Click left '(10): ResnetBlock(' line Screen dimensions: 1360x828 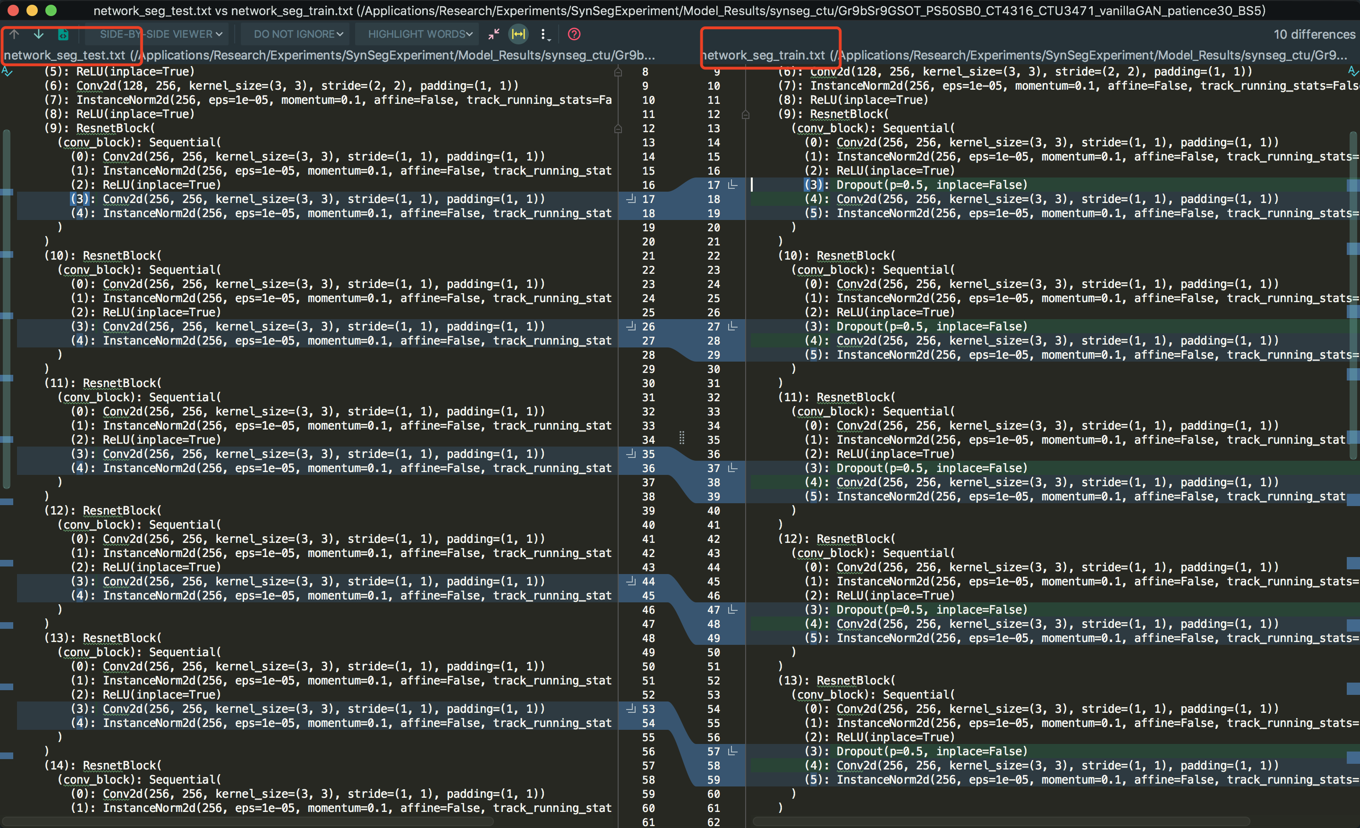pos(102,255)
